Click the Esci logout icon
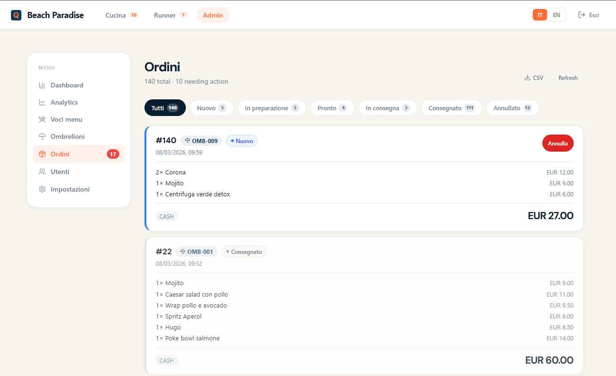 [581, 15]
